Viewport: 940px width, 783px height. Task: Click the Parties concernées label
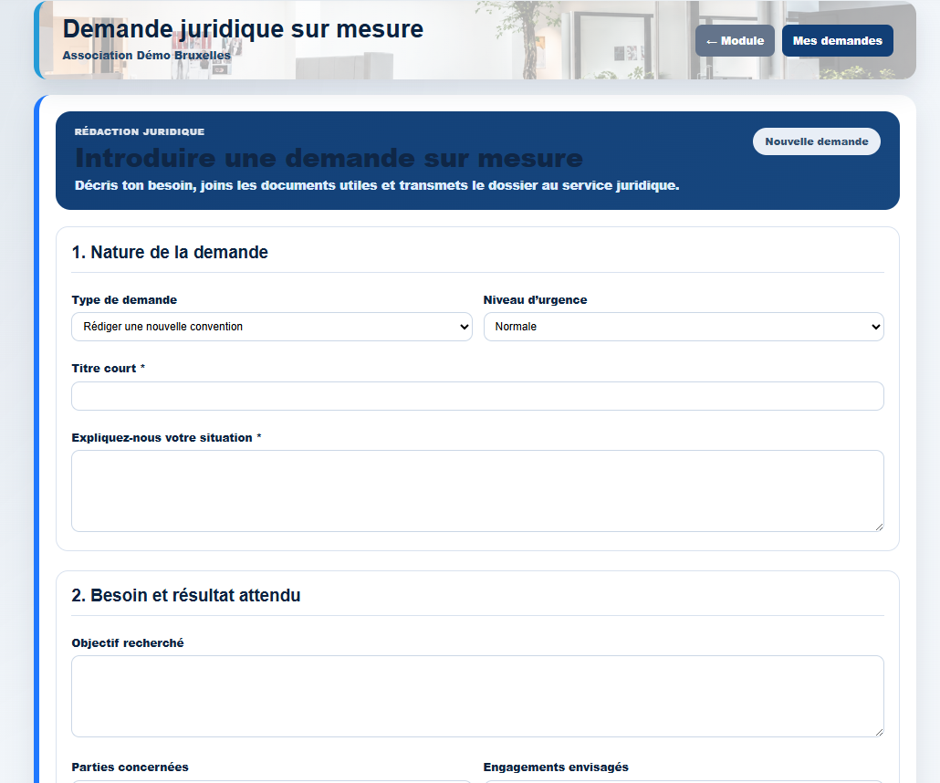(x=131, y=767)
